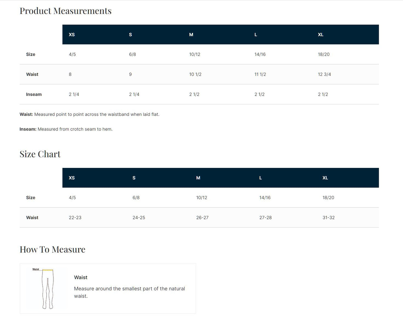Click the Product Measurements heading

coord(66,11)
